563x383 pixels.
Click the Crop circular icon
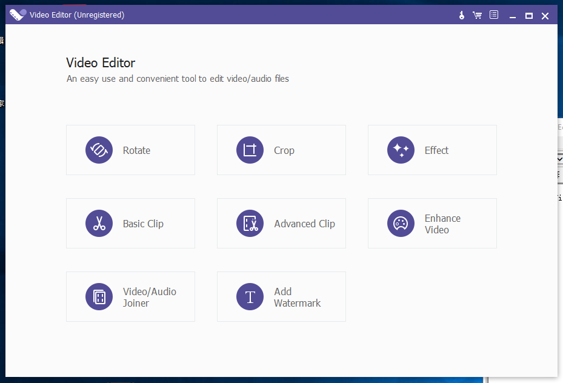click(250, 150)
